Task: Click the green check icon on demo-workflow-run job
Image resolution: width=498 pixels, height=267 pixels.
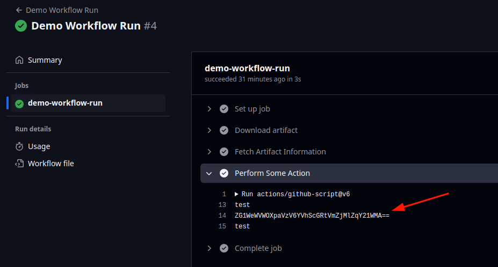Action: pyautogui.click(x=19, y=103)
